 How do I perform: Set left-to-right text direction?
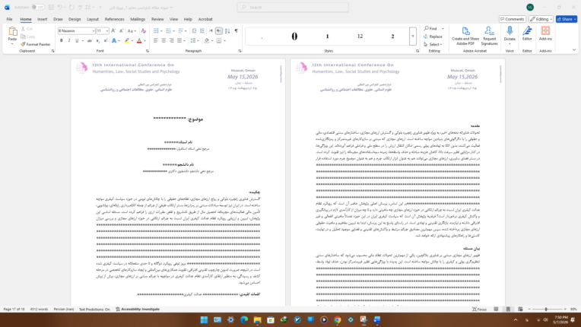pos(211,30)
